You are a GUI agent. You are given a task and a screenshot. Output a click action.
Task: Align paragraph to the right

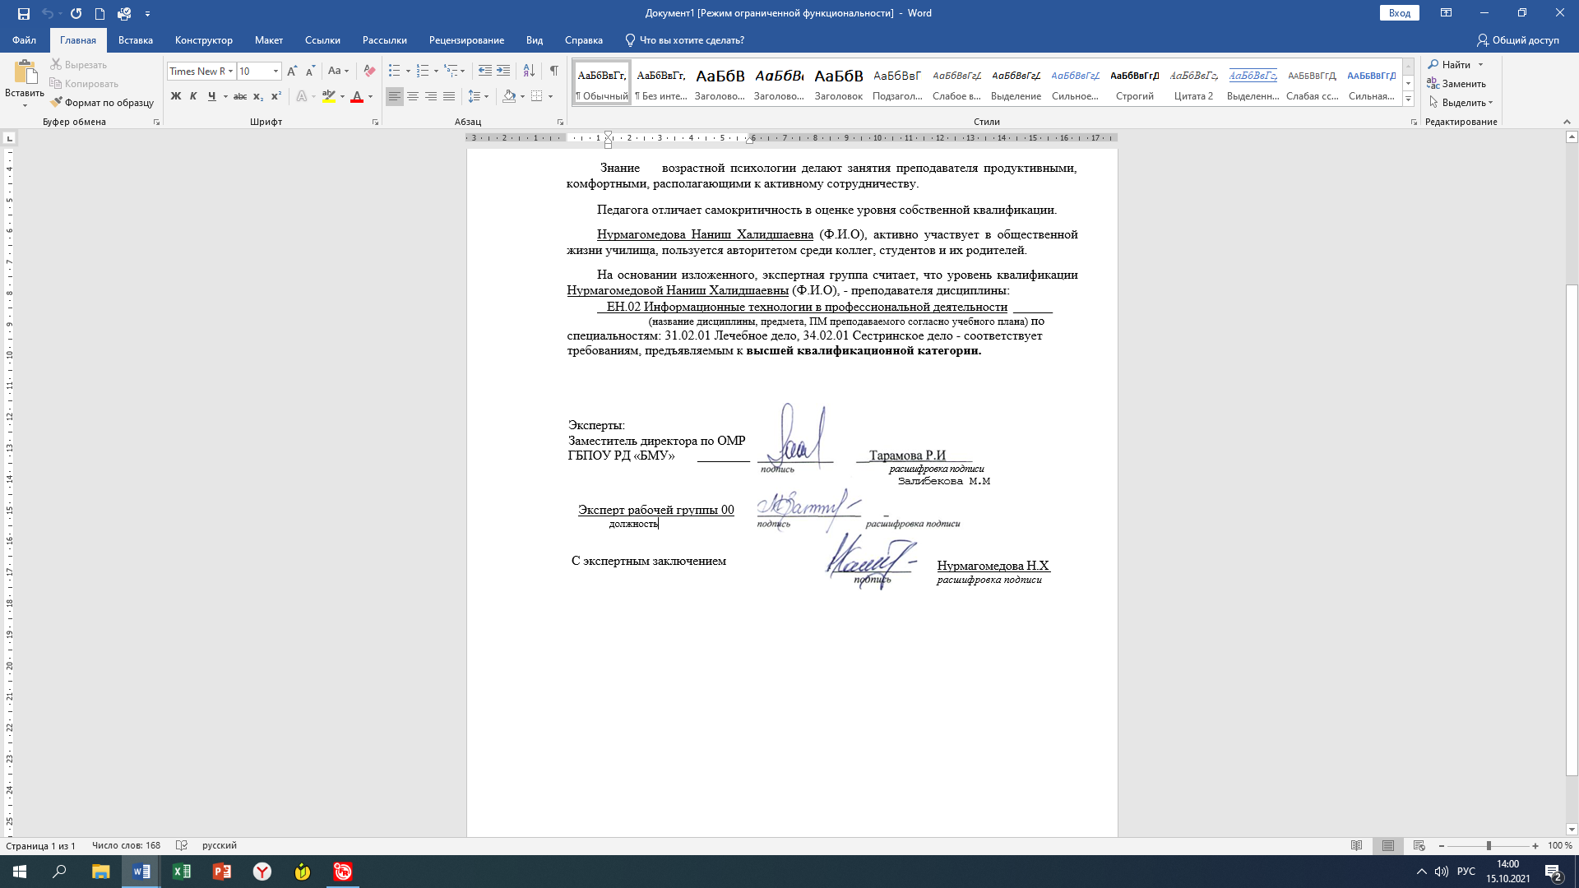tap(431, 96)
